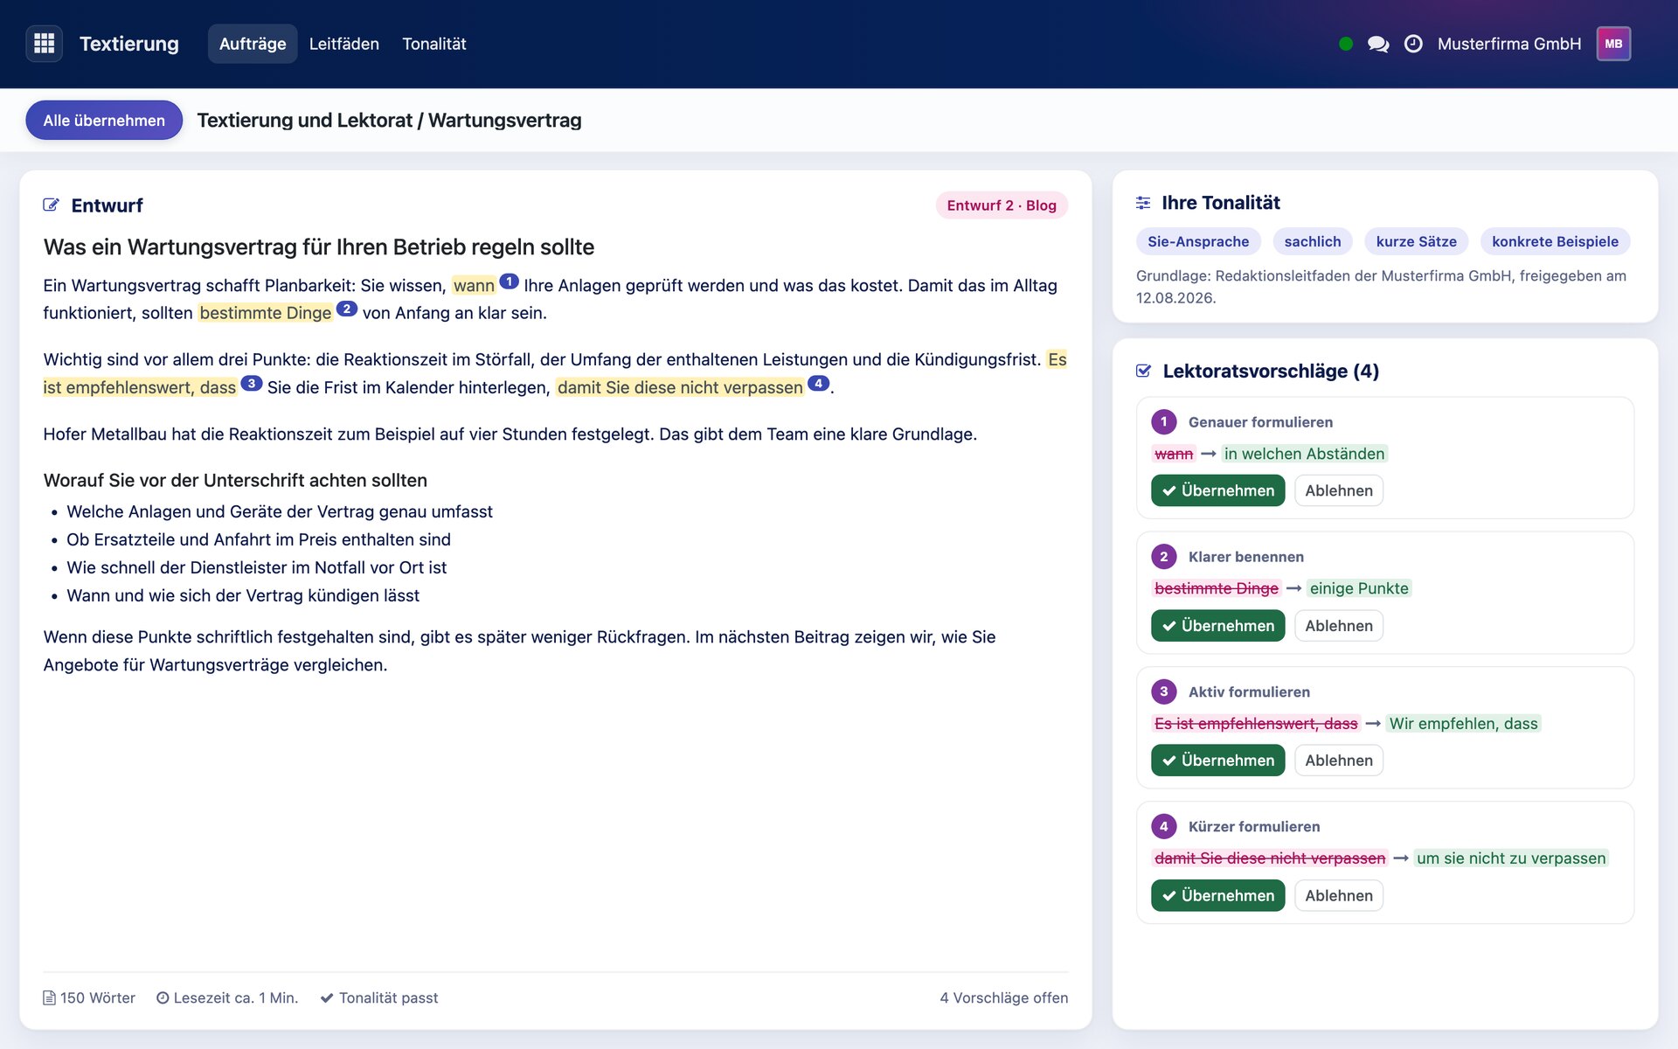Accept suggestion 'Wir empfehlen, dass'
This screenshot has height=1049, width=1678.
tap(1217, 761)
